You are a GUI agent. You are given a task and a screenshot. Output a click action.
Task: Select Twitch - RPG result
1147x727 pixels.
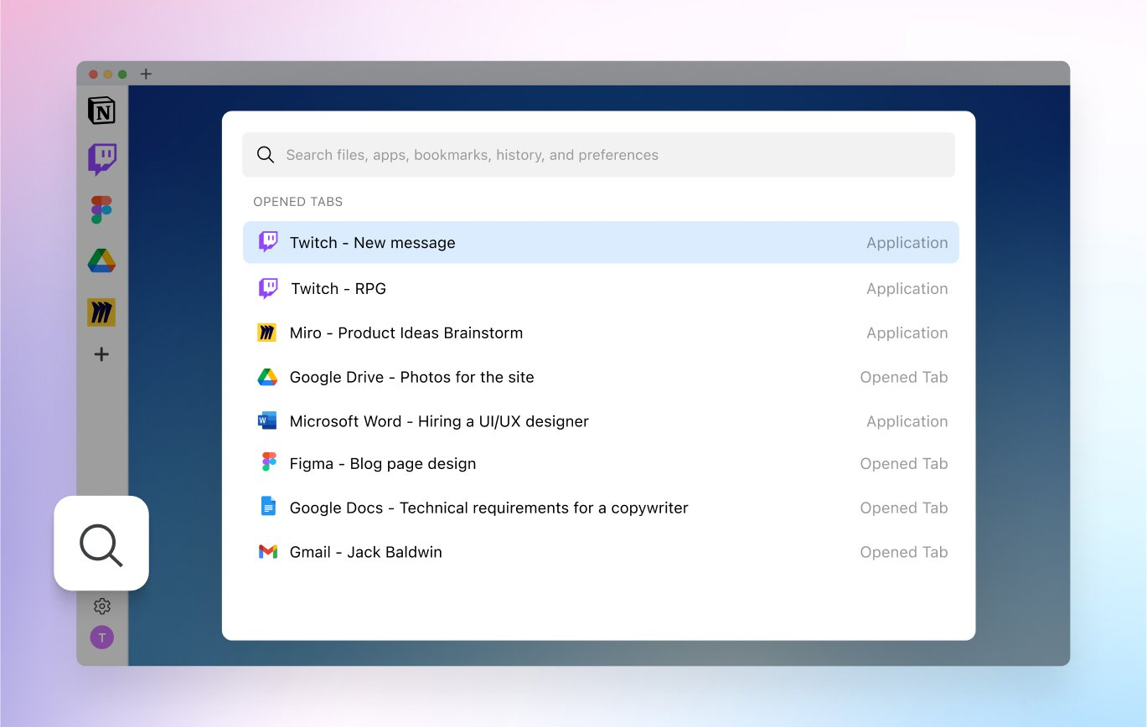pos(601,289)
